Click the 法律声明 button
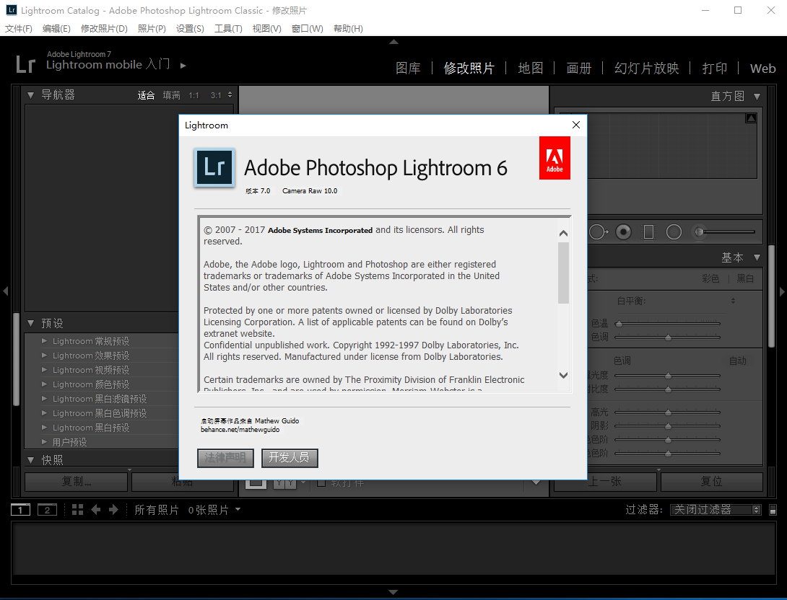The width and height of the screenshot is (787, 600). click(x=225, y=458)
